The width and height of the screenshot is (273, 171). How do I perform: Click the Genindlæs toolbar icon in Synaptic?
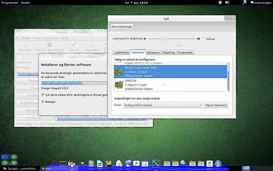[x=25, y=47]
